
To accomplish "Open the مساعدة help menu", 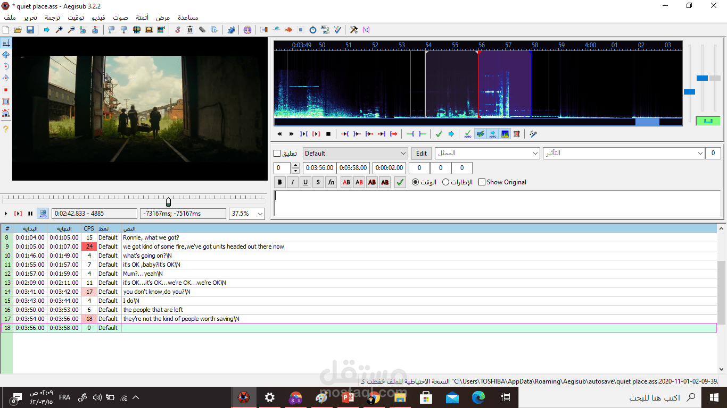I will coord(188,18).
